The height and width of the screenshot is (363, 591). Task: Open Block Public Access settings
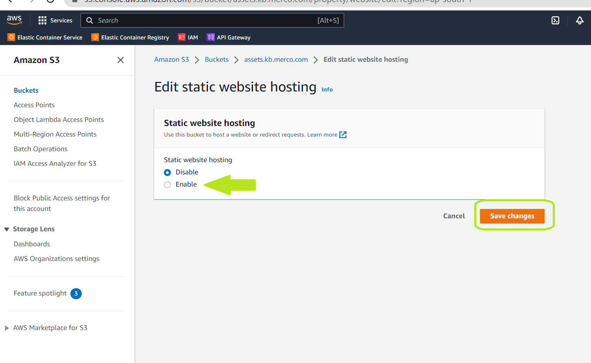click(62, 203)
